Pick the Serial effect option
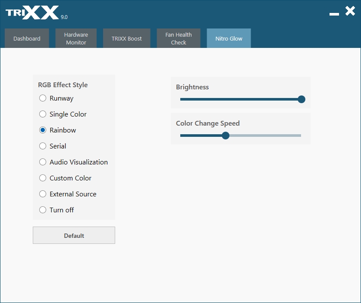Image resolution: width=361 pixels, height=303 pixels. coord(53,146)
